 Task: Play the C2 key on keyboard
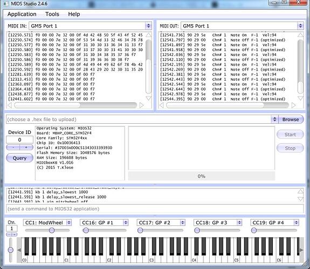109,259
